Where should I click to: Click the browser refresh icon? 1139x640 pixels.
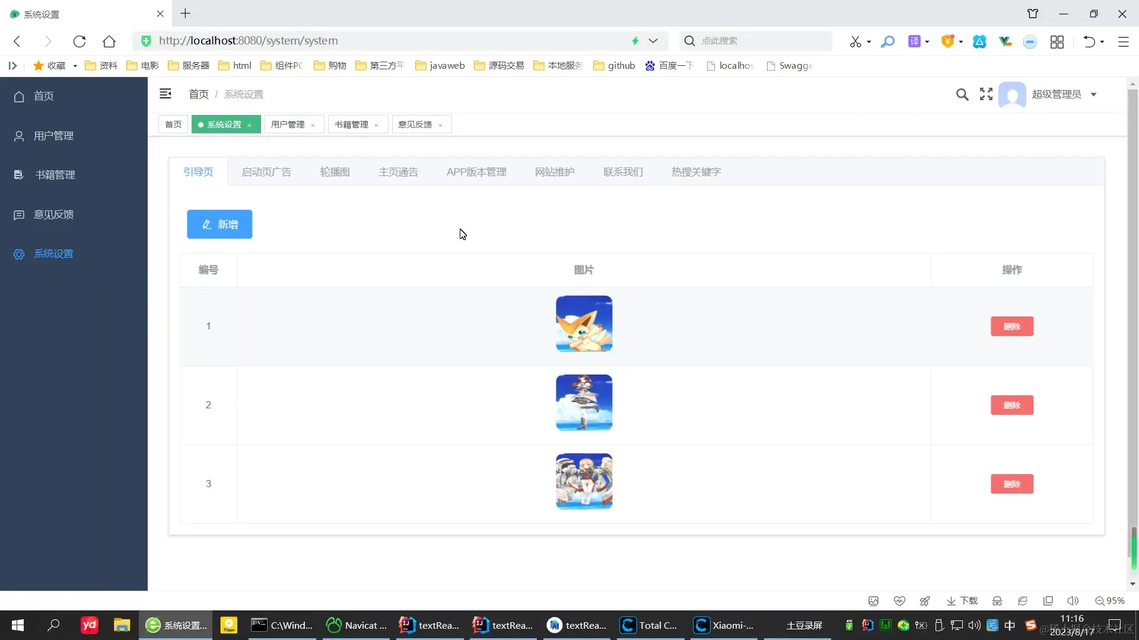(79, 41)
